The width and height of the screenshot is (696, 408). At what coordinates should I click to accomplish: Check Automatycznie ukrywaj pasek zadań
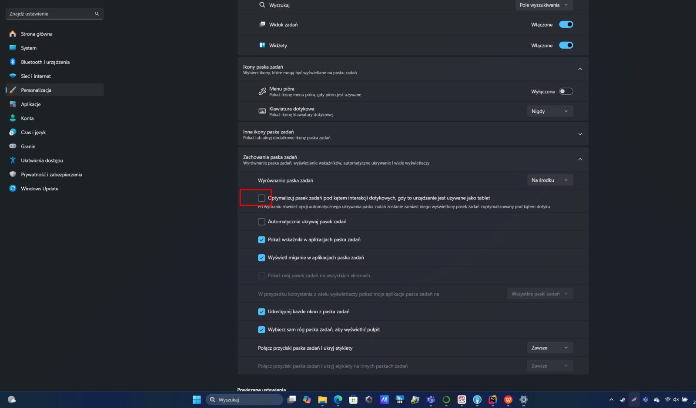coord(261,222)
